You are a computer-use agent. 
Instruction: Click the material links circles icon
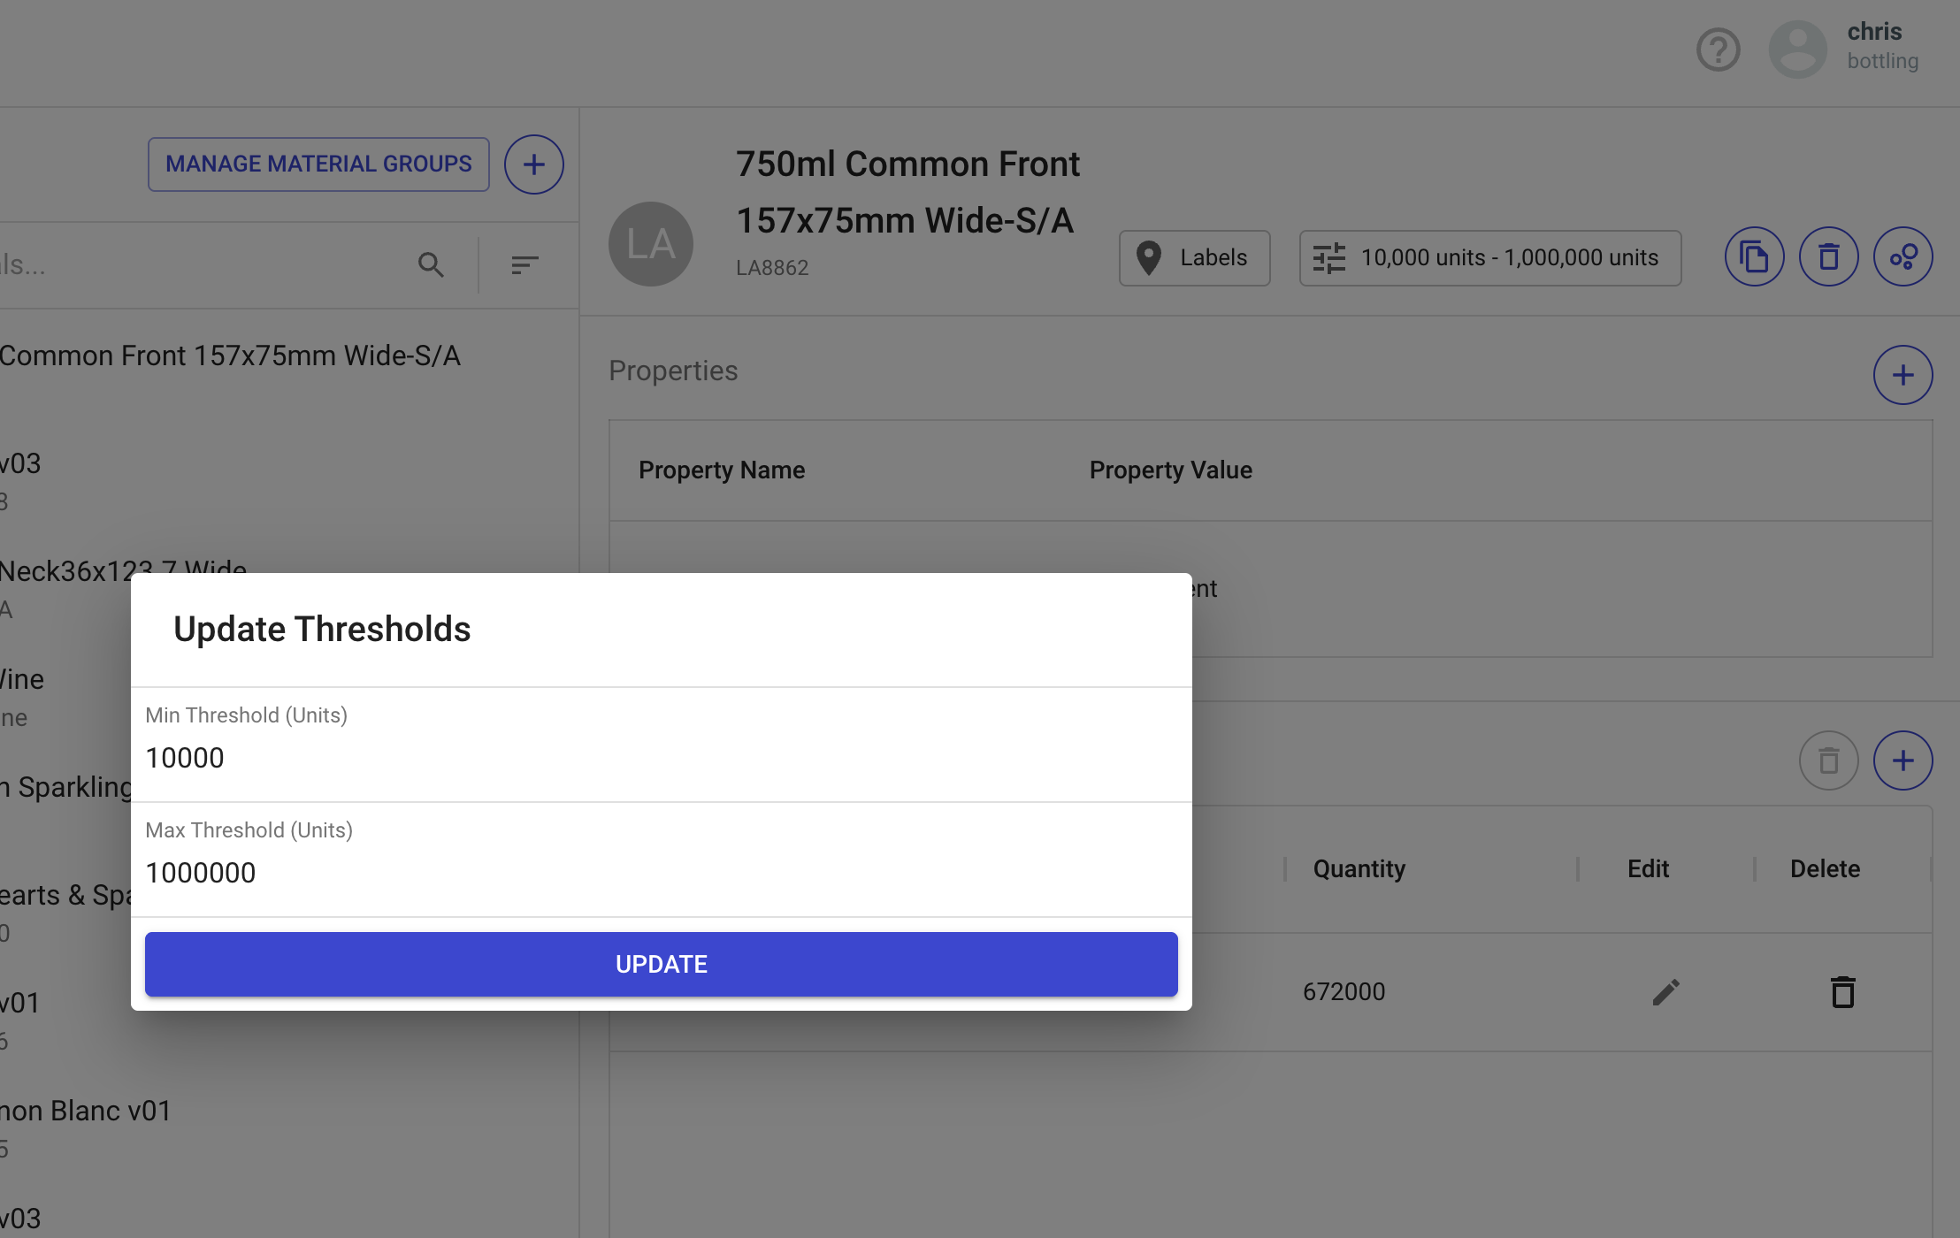[1903, 257]
